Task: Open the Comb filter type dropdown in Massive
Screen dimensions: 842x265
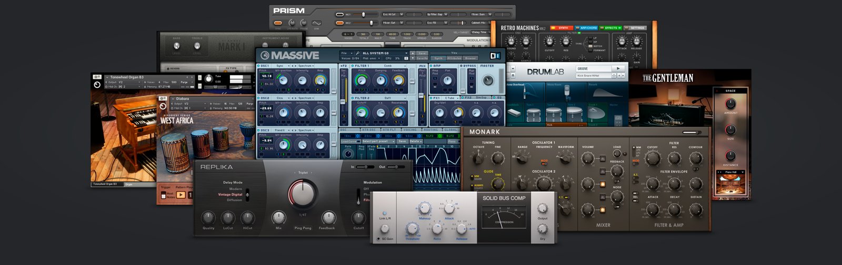Action: point(388,66)
